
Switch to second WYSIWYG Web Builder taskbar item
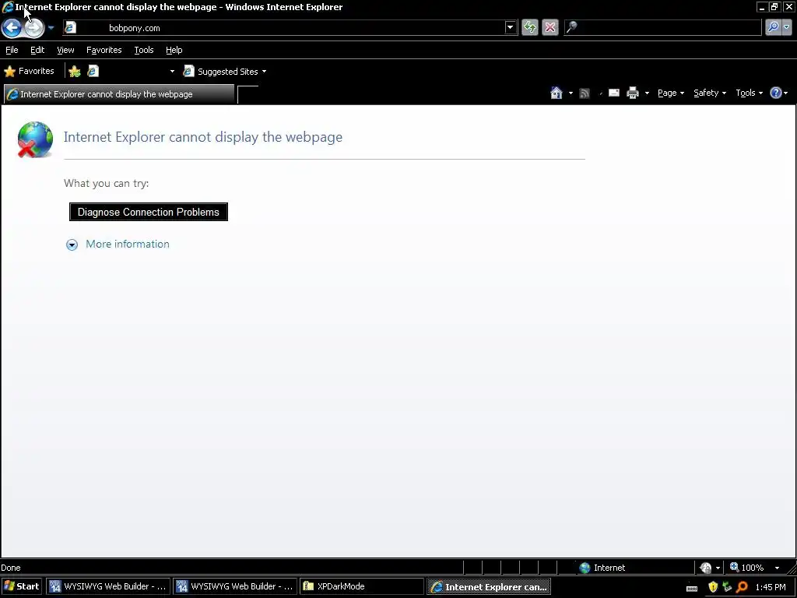(x=235, y=586)
